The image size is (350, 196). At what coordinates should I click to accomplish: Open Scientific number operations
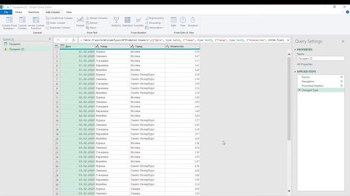click(x=138, y=22)
